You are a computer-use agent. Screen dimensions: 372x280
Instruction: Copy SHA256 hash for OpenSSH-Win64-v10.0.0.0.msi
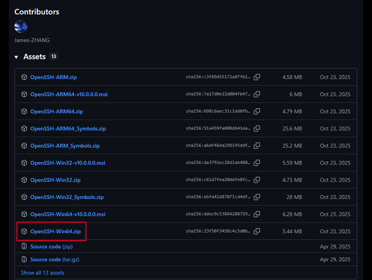click(257, 214)
